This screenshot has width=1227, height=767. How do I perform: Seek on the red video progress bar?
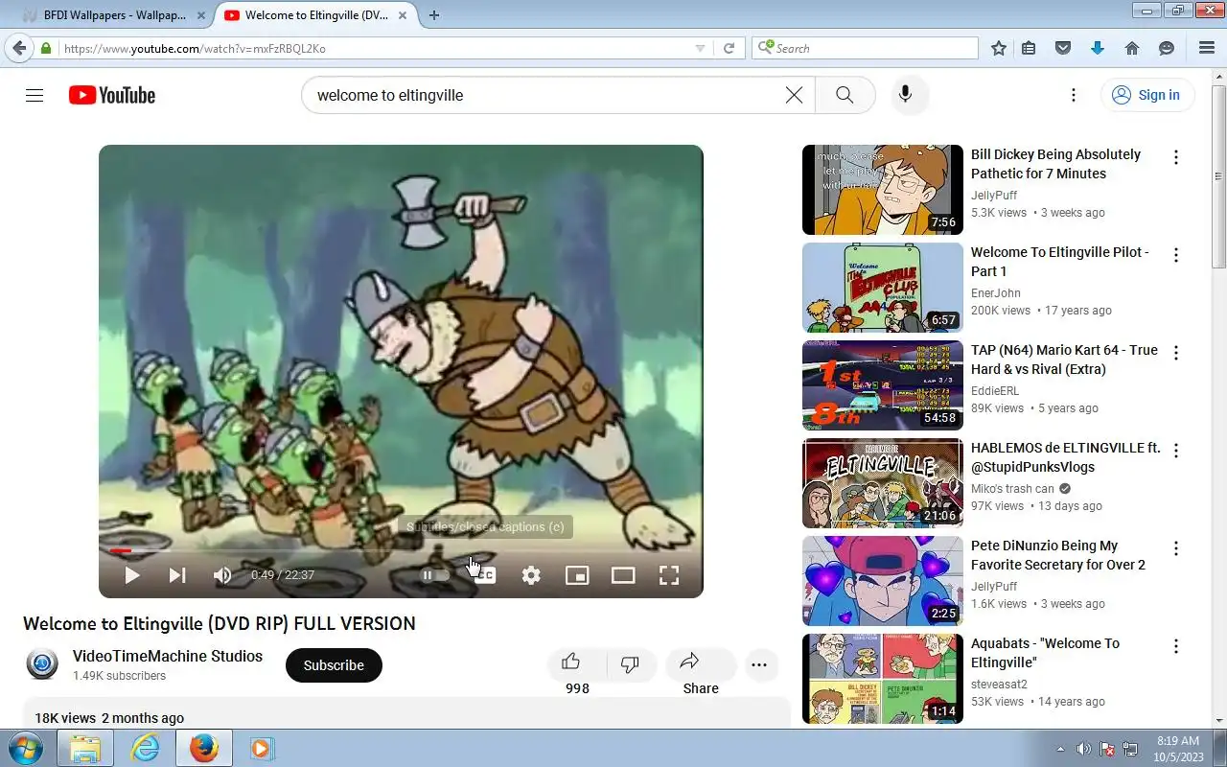[120, 551]
